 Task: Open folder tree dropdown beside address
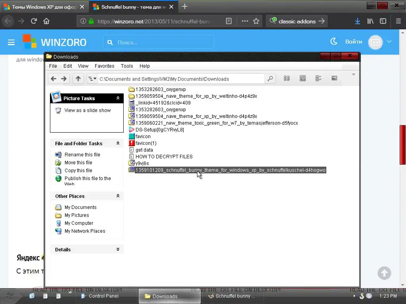pos(92,79)
